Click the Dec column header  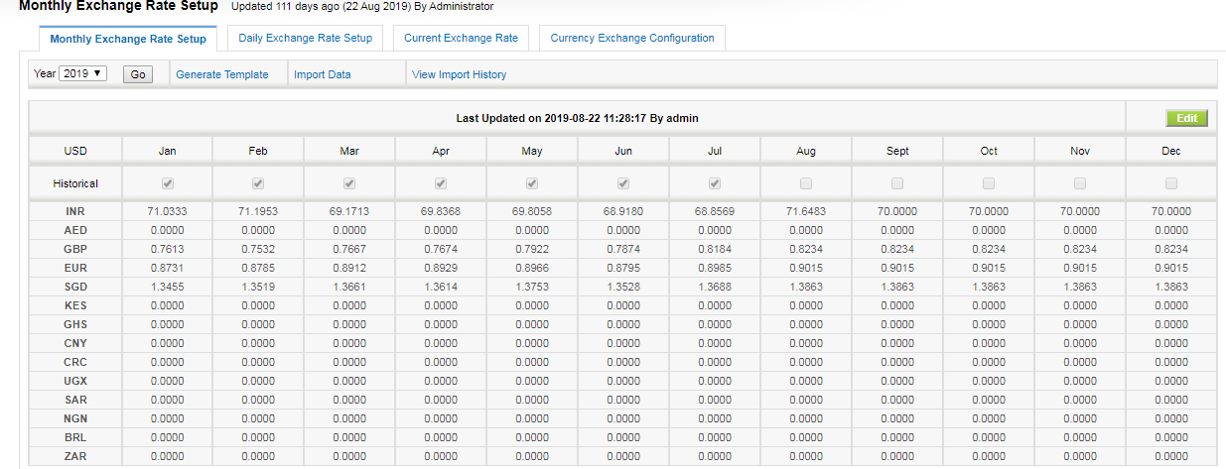[1171, 151]
